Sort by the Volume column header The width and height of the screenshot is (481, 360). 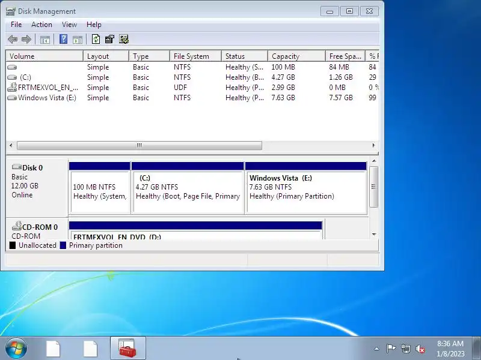coord(44,56)
